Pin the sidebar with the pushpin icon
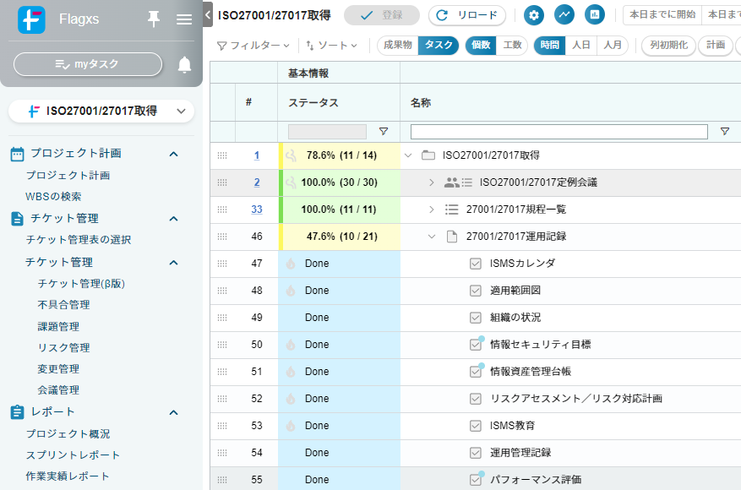 click(153, 19)
